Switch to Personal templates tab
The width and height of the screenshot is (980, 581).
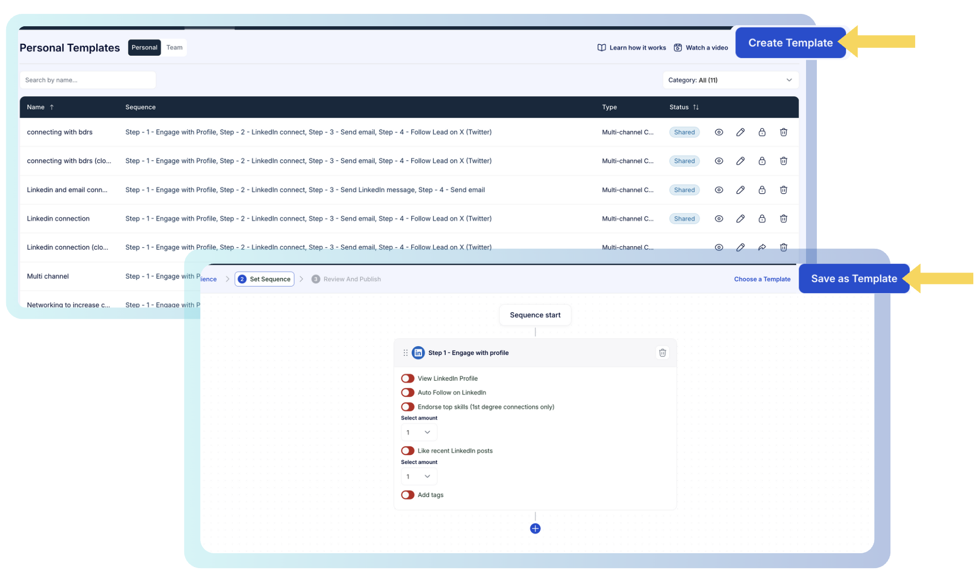[144, 47]
